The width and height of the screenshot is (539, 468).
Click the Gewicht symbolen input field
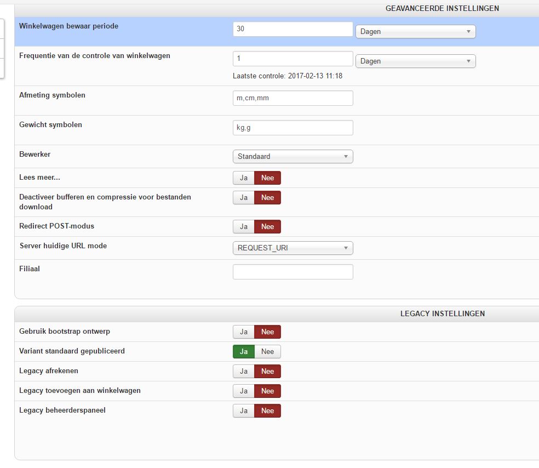[x=293, y=128]
